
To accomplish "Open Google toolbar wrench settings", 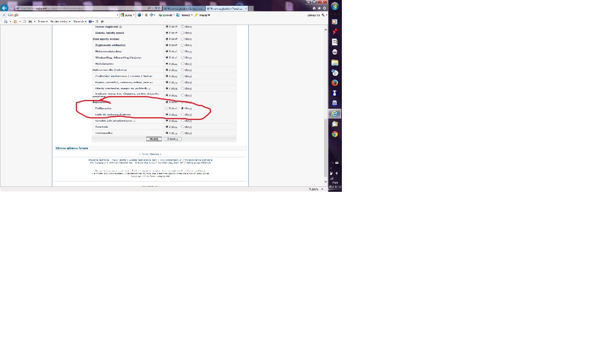I will pos(323,15).
